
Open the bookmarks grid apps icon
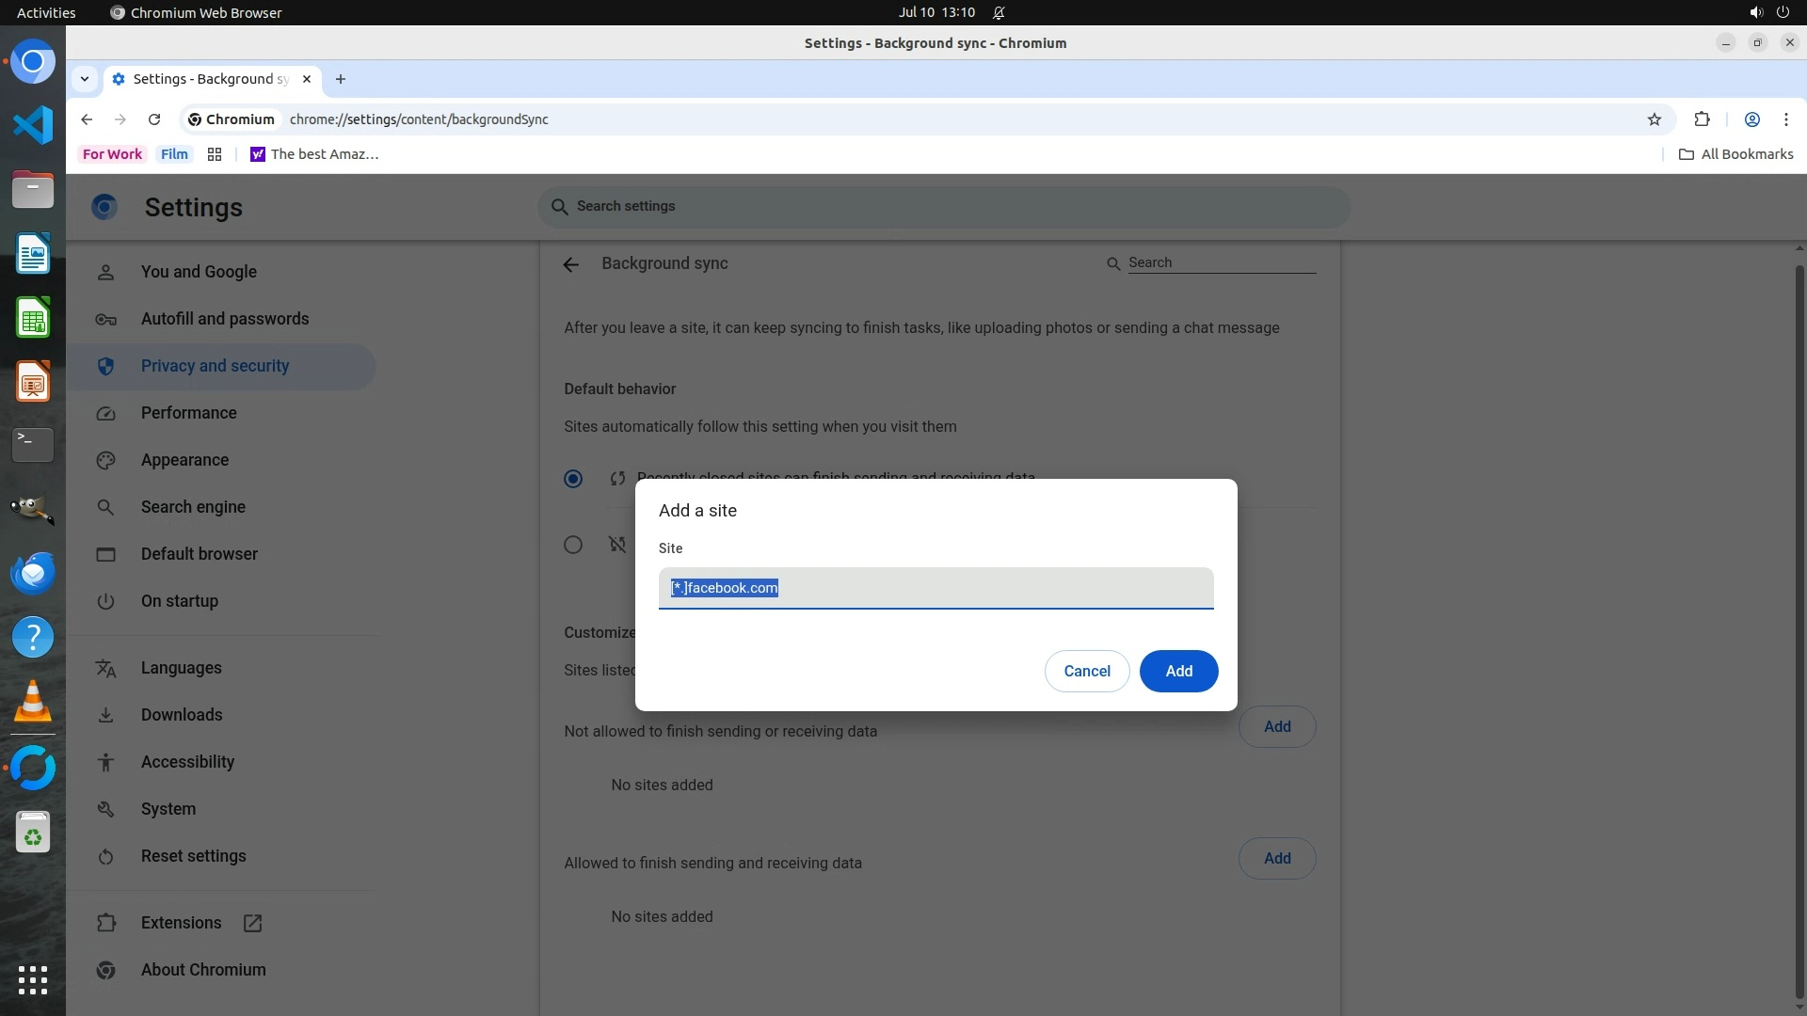point(215,154)
